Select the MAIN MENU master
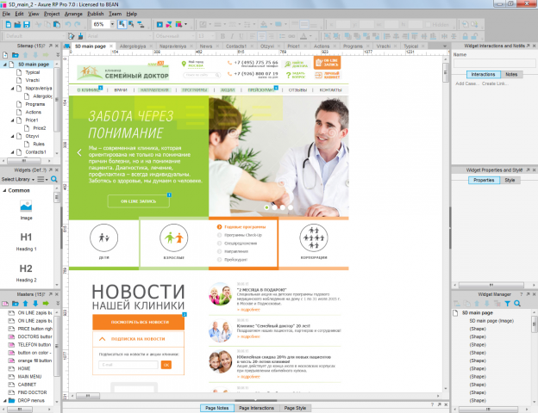Image resolution: width=538 pixels, height=413 pixels. pos(29,377)
